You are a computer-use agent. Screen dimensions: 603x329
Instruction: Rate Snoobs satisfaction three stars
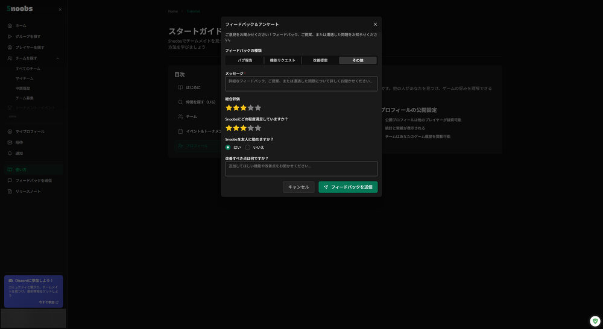coord(244,128)
